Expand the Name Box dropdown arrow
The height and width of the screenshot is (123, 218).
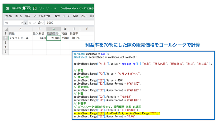click(x=22, y=23)
